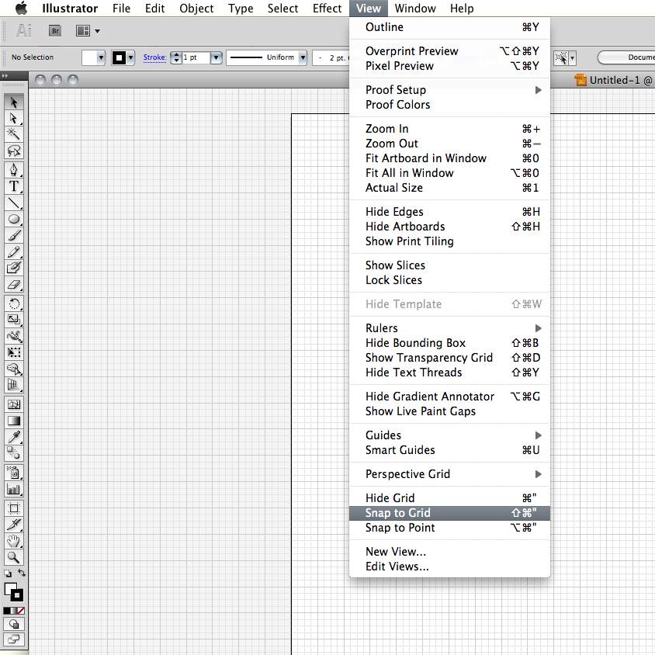The image size is (655, 655).
Task: Select the Selection tool (black arrow)
Action: (14, 102)
